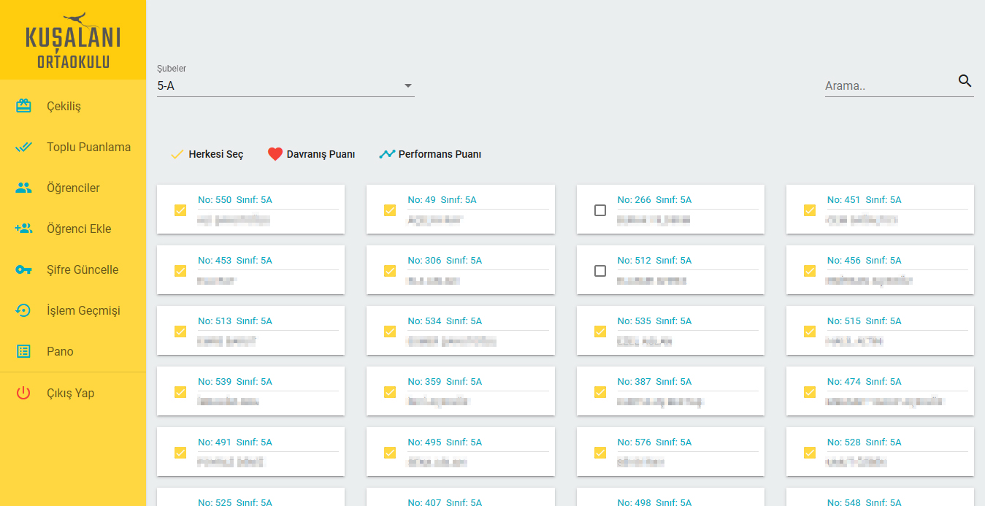Select everyone with Herkesi Seç
The width and height of the screenshot is (985, 506).
tap(207, 154)
